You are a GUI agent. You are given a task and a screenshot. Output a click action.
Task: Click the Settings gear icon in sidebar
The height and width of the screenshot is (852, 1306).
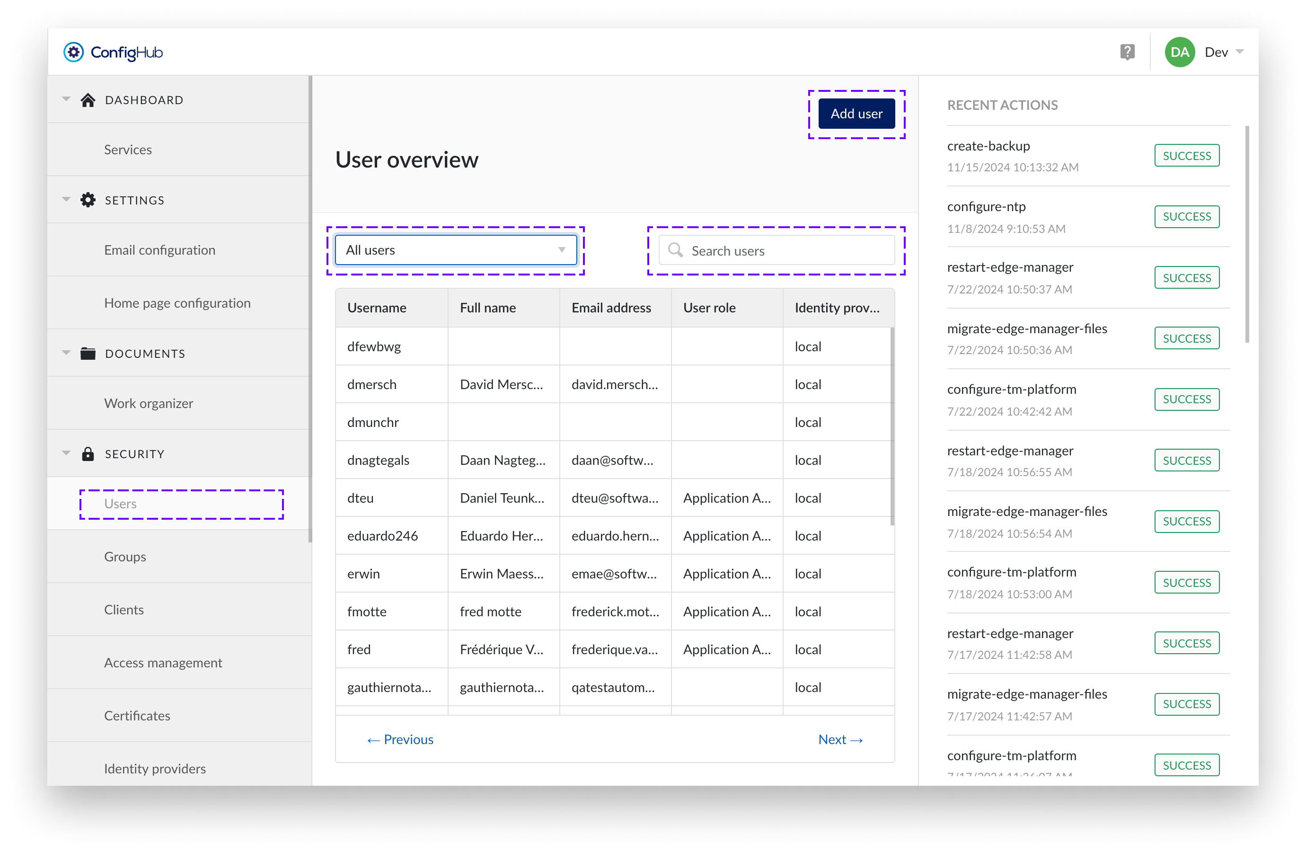click(x=88, y=200)
